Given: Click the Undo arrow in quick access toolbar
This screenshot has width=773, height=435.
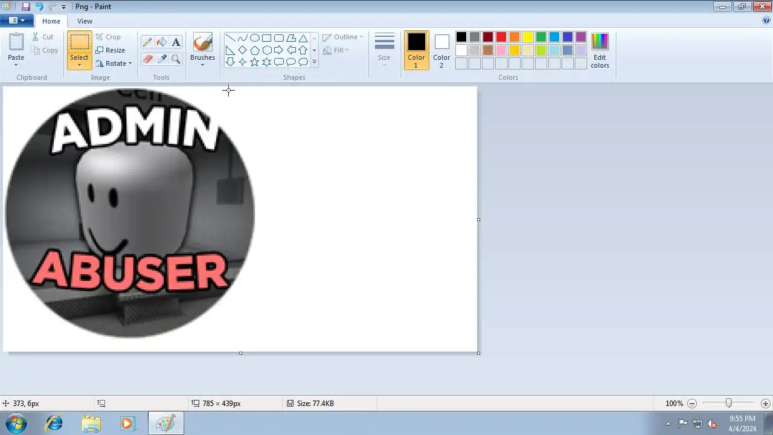Looking at the screenshot, I should (39, 7).
